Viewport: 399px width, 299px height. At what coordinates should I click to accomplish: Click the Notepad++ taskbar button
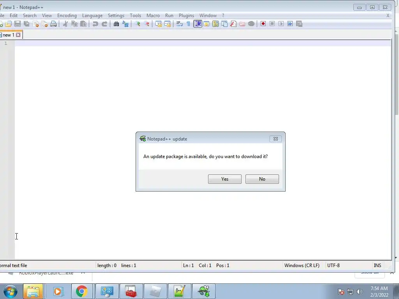tap(180, 291)
